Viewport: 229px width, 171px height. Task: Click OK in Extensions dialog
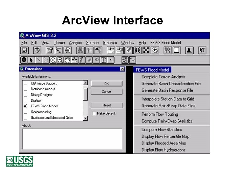click(x=107, y=84)
